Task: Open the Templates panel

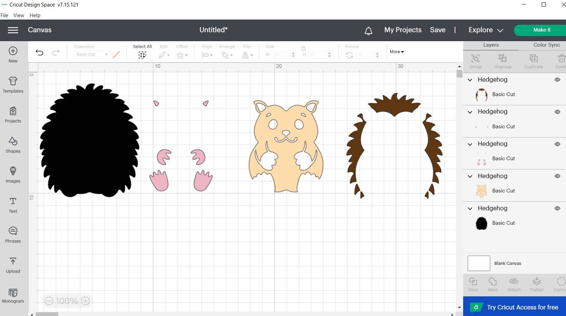Action: [13, 84]
